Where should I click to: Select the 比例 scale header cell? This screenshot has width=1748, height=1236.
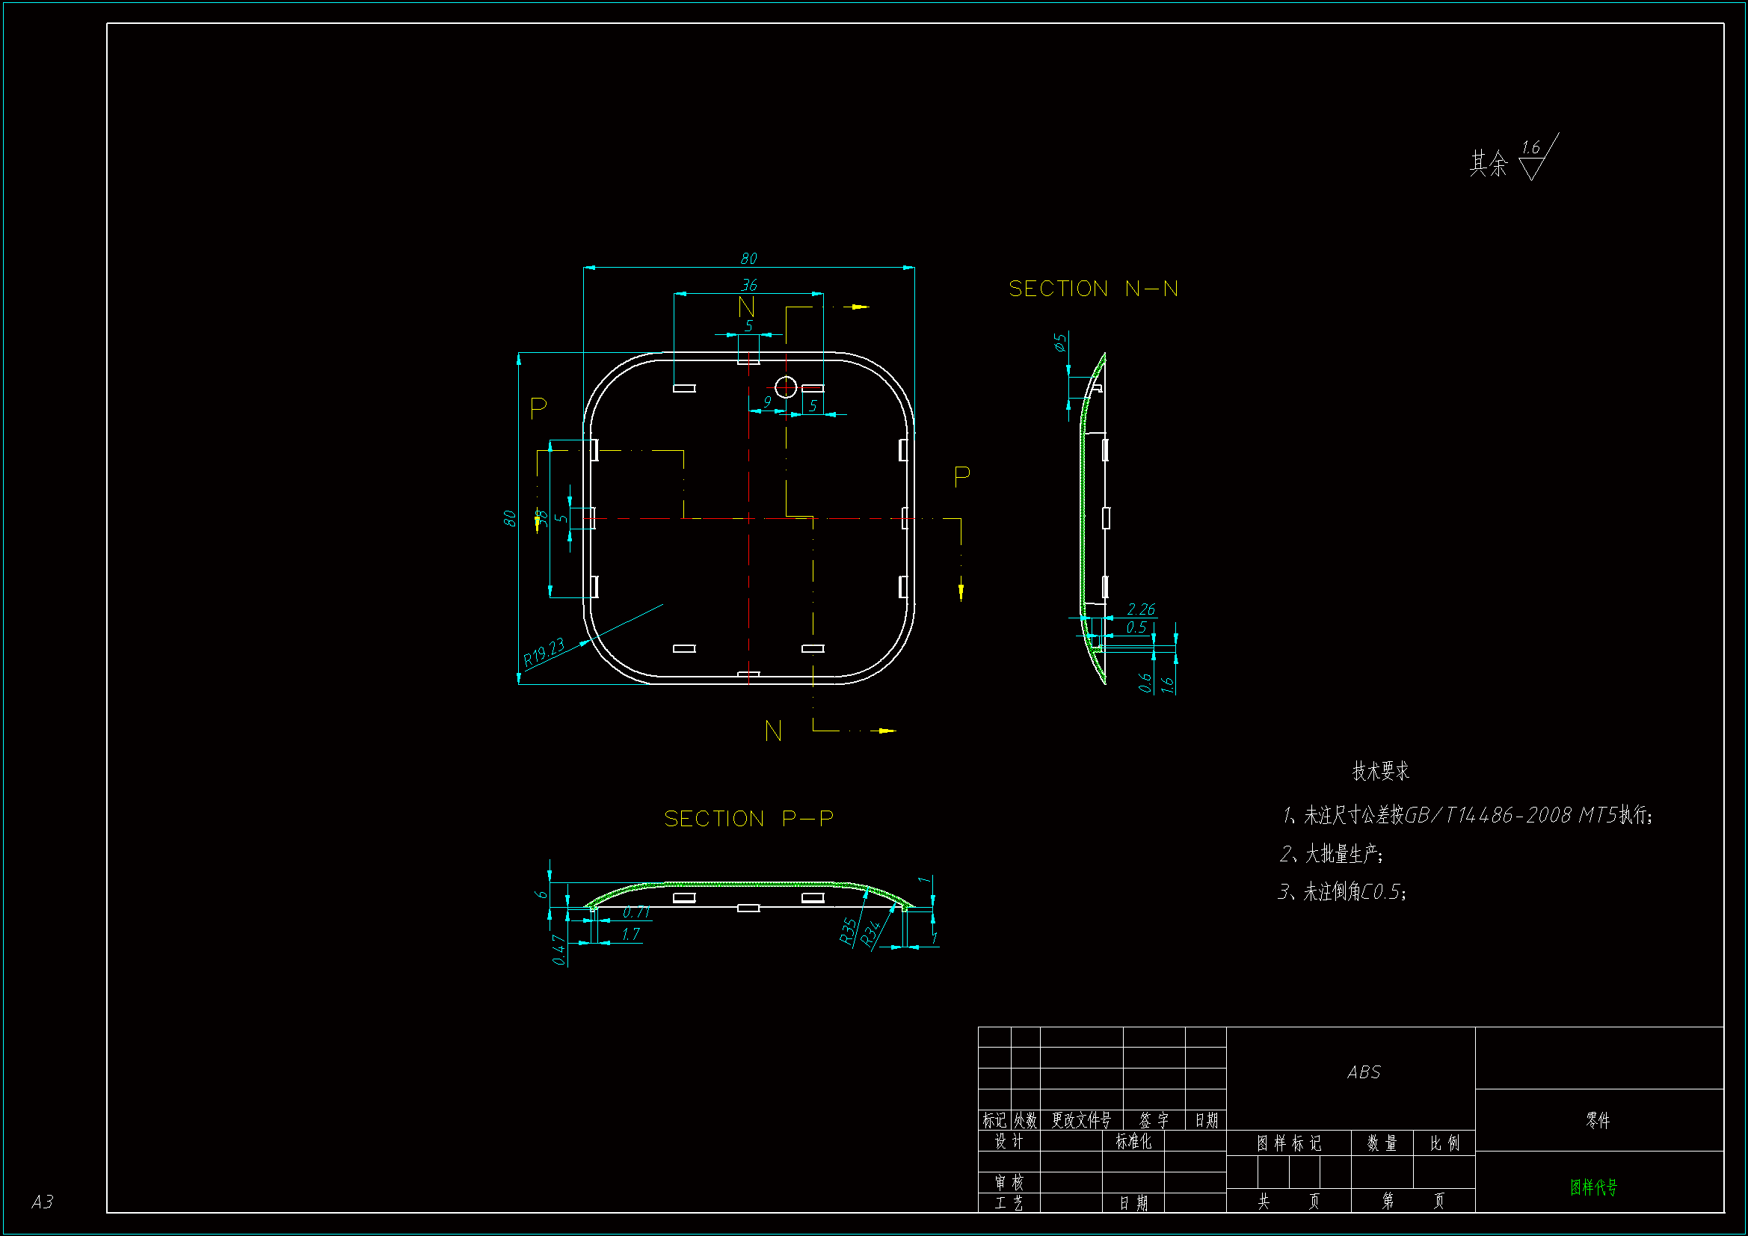click(x=1444, y=1143)
